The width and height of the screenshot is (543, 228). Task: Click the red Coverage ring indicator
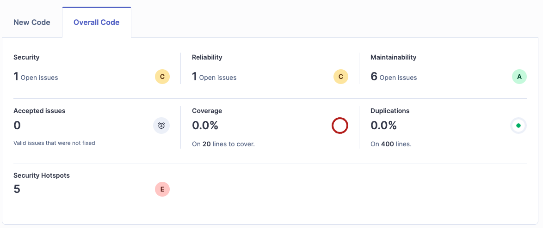[339, 126]
